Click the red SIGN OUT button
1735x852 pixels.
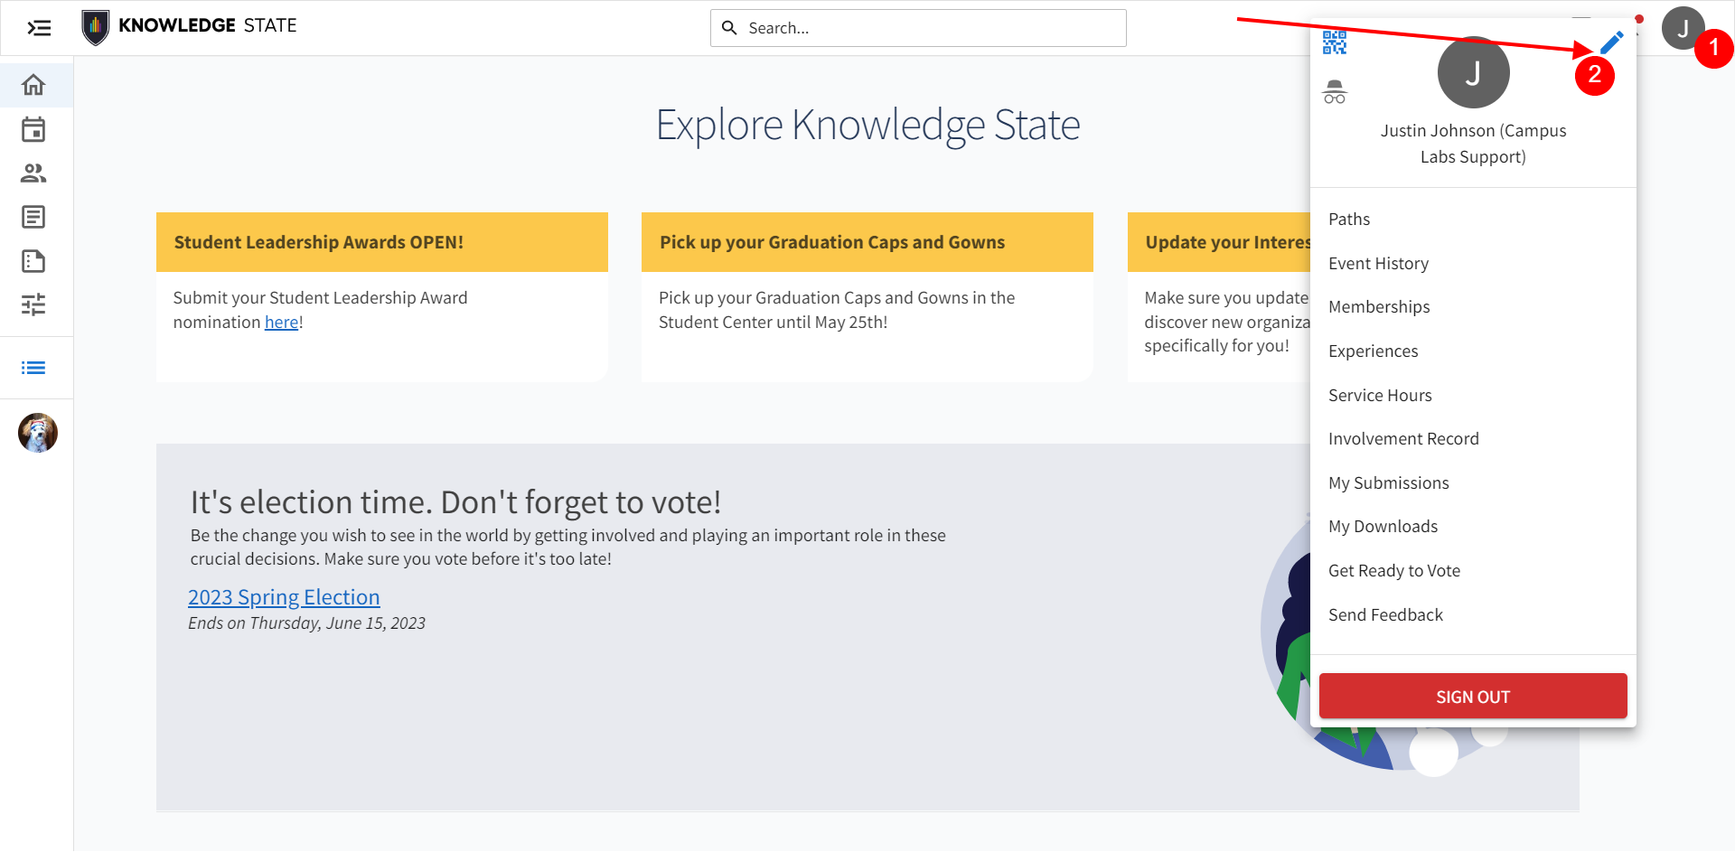[x=1473, y=697]
